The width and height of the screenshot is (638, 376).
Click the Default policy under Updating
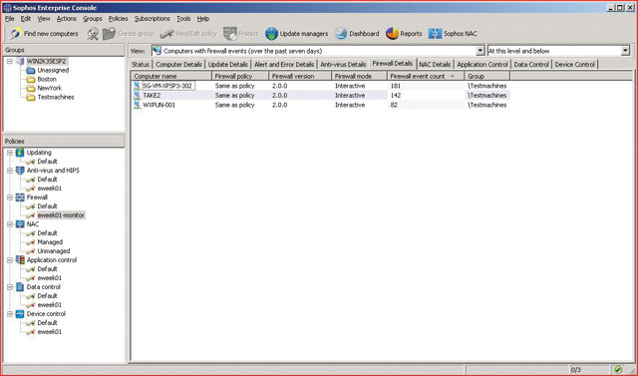coord(47,162)
